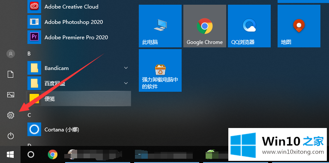Image resolution: width=329 pixels, height=163 pixels.
Task: Launch Adobe Premiere Pro 2020 icon
Action: [34, 37]
